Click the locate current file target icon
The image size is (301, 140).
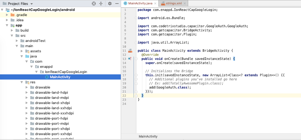click(x=94, y=4)
